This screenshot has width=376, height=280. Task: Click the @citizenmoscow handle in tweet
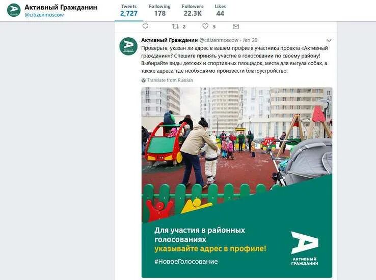[219, 40]
